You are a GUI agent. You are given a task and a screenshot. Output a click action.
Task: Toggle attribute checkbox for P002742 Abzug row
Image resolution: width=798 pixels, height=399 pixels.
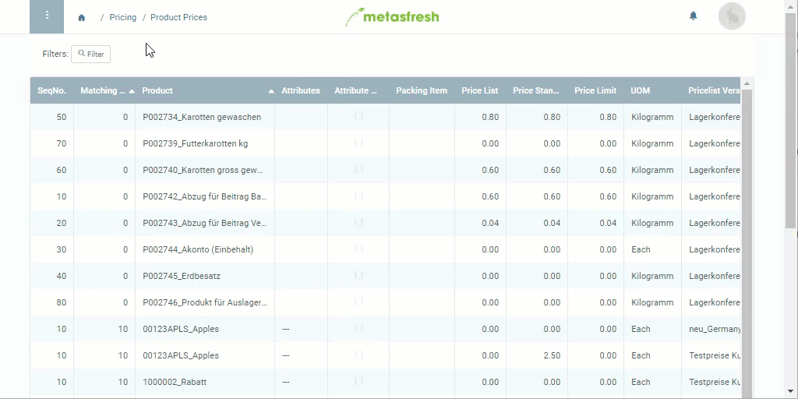point(358,196)
